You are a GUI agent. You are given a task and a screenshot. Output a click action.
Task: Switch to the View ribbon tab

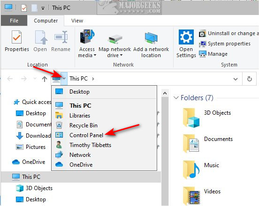(77, 21)
